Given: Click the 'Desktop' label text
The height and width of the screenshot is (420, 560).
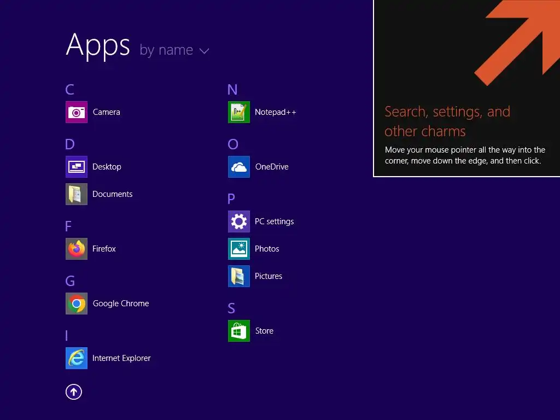Looking at the screenshot, I should (x=107, y=167).
